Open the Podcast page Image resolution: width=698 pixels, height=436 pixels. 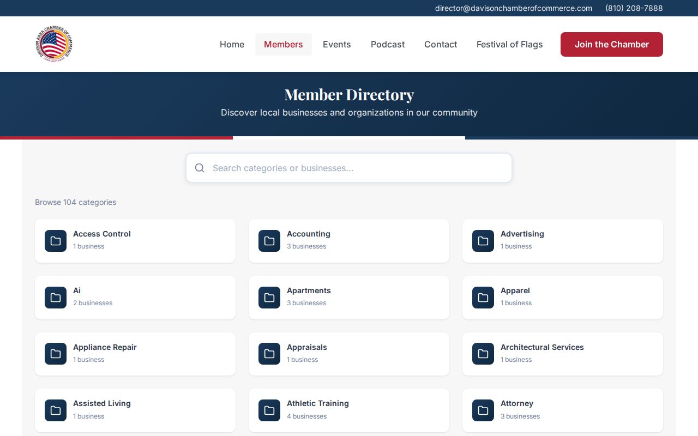point(388,44)
